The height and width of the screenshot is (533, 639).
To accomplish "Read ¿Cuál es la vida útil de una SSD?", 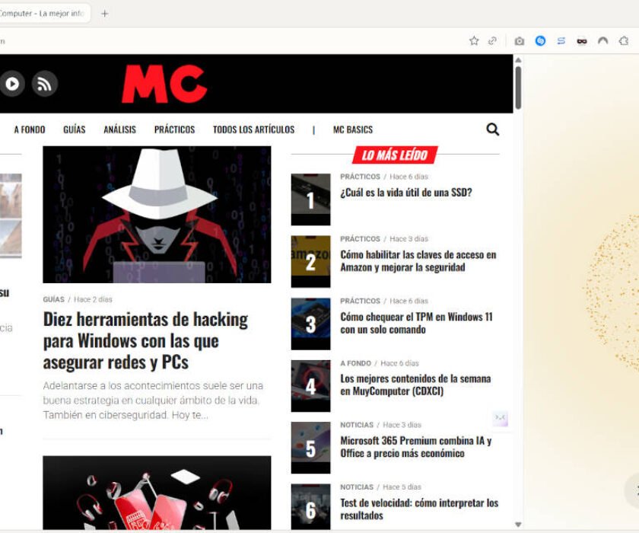I will point(405,193).
